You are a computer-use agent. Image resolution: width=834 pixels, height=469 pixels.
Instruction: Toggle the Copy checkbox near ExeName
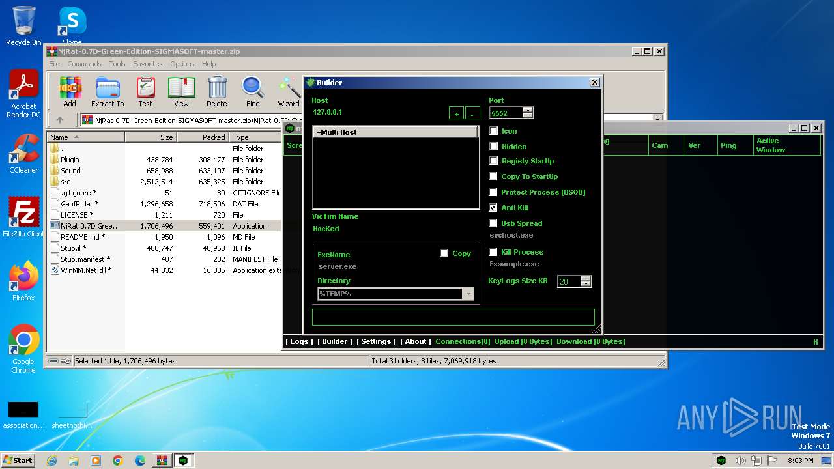(444, 253)
